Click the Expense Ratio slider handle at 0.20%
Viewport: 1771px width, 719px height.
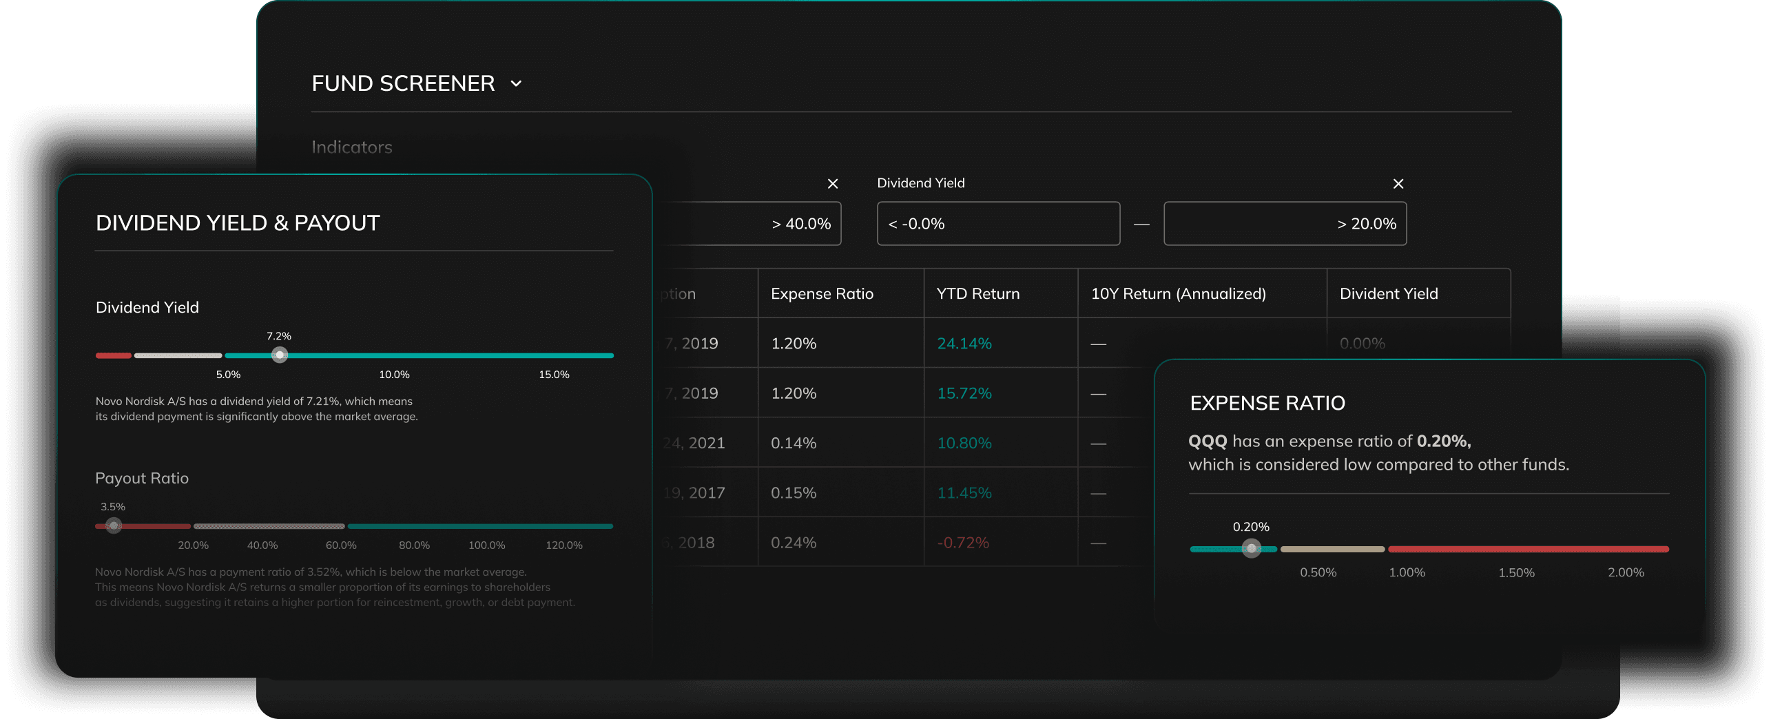(x=1251, y=549)
